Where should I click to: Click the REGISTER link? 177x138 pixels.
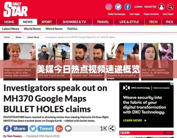pyautogui.click(x=150, y=7)
